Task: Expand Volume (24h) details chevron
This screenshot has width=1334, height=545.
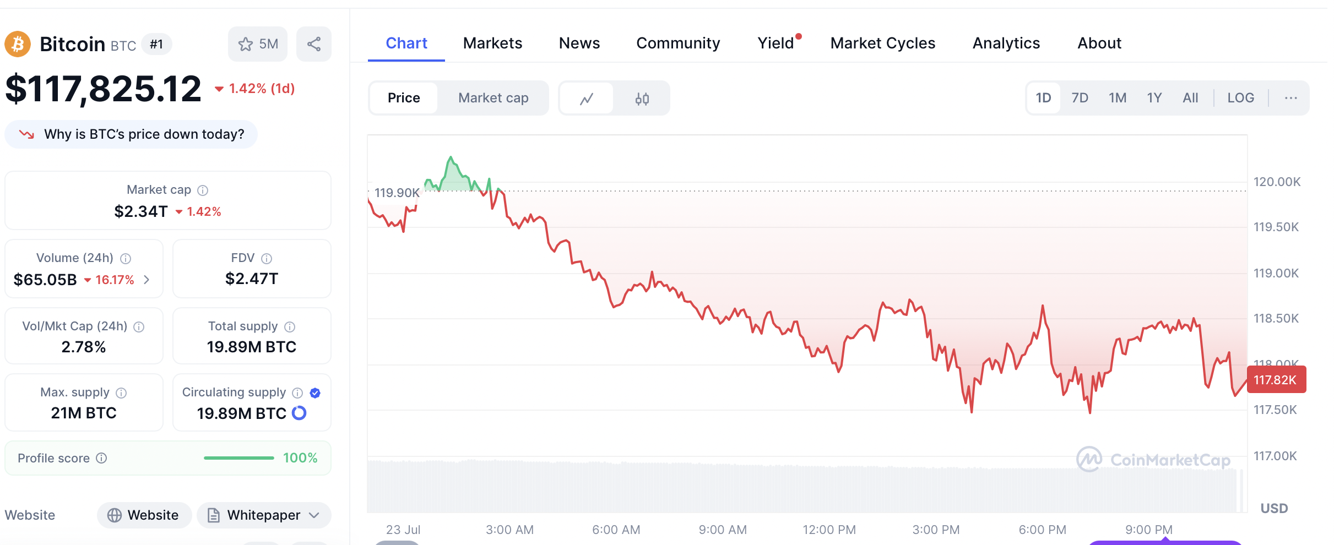Action: pyautogui.click(x=147, y=280)
